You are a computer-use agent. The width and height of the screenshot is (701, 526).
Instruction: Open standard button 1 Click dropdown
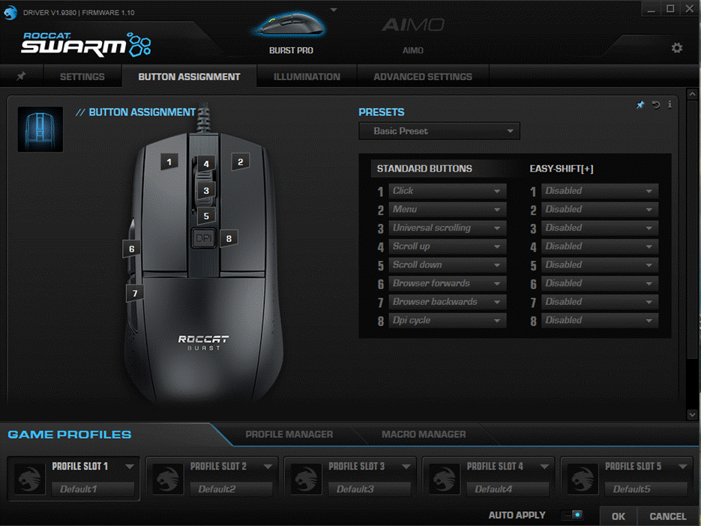tap(447, 191)
